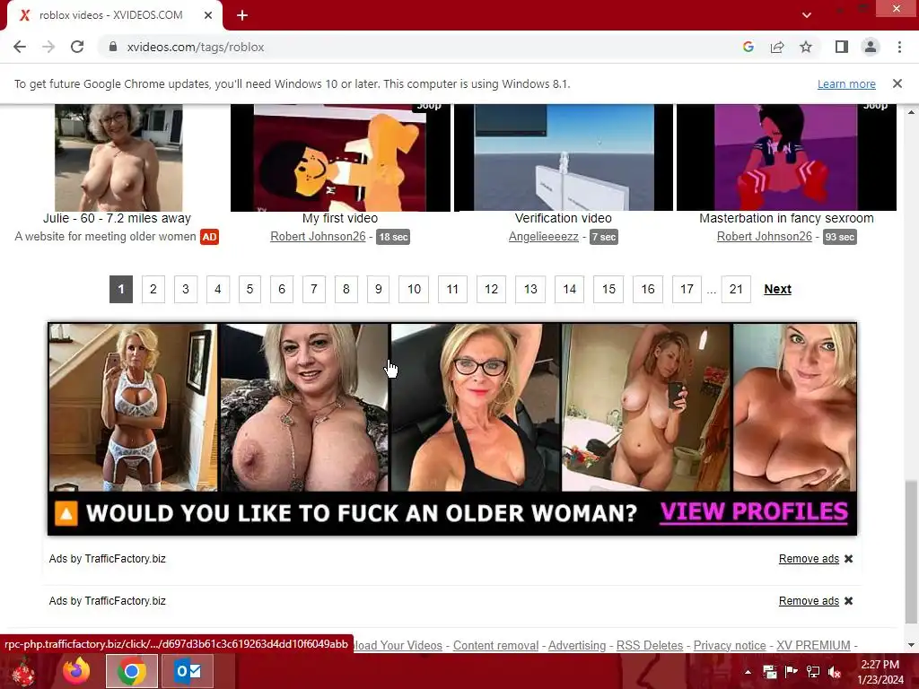919x689 pixels.
Task: Open Action Center flag tray icon
Action: coord(791,672)
